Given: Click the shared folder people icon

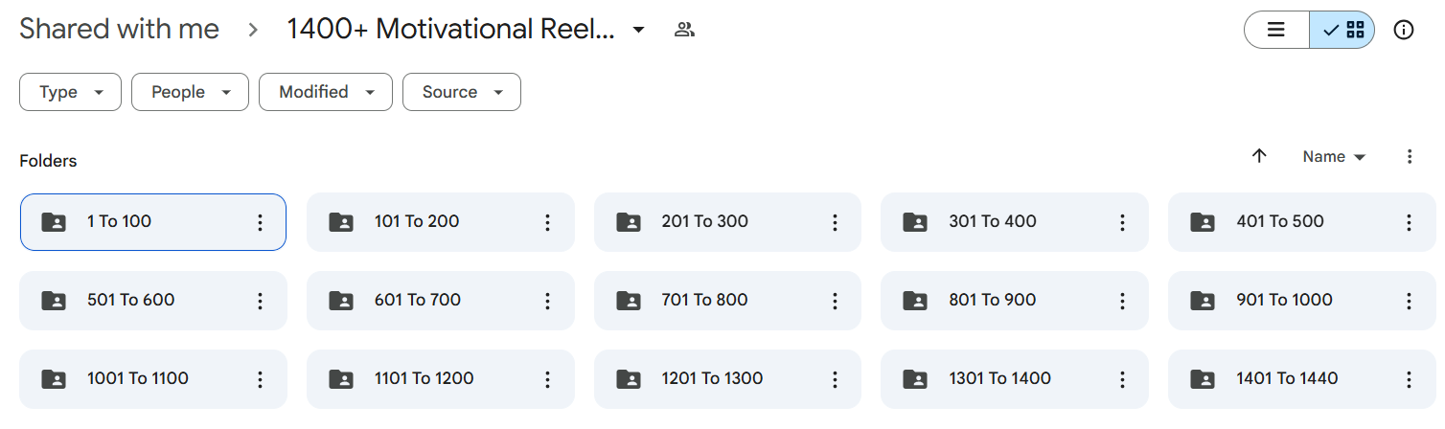Looking at the screenshot, I should click(x=684, y=30).
